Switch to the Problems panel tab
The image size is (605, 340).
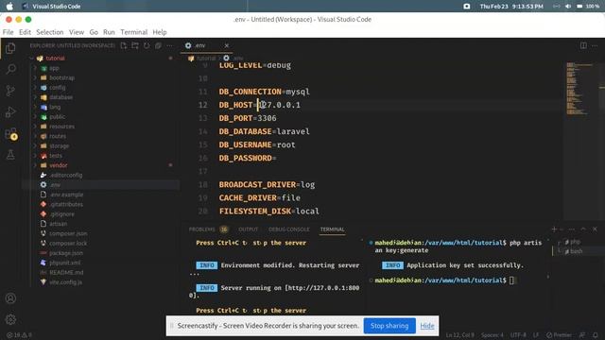coord(201,229)
